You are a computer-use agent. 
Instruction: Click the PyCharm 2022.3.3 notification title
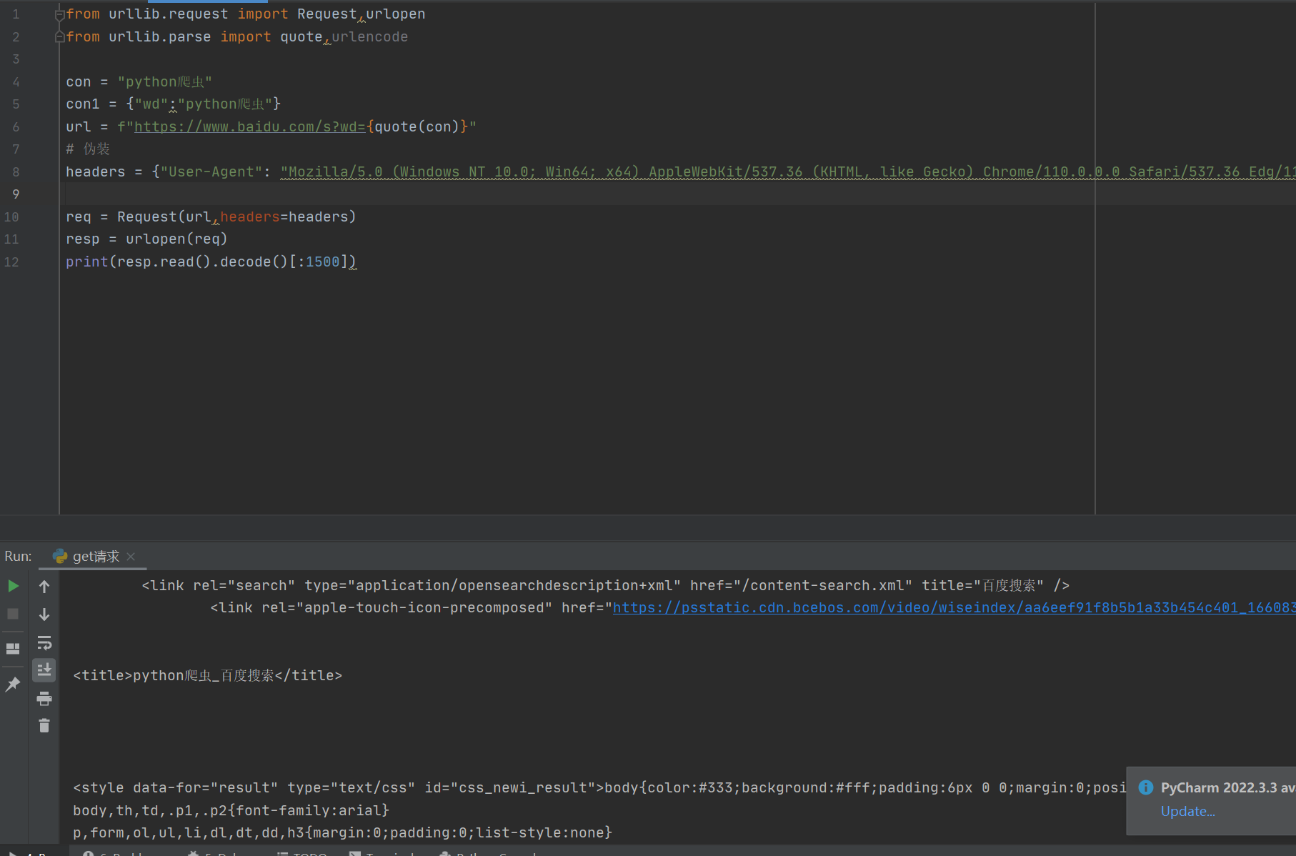click(x=1227, y=787)
